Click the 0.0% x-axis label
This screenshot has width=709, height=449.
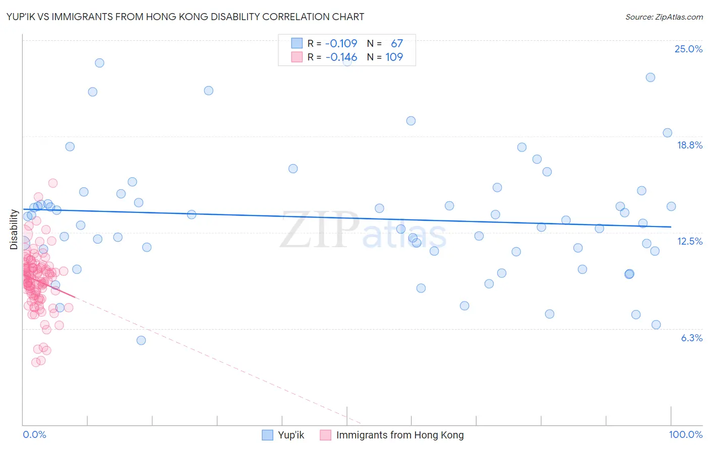coord(34,434)
